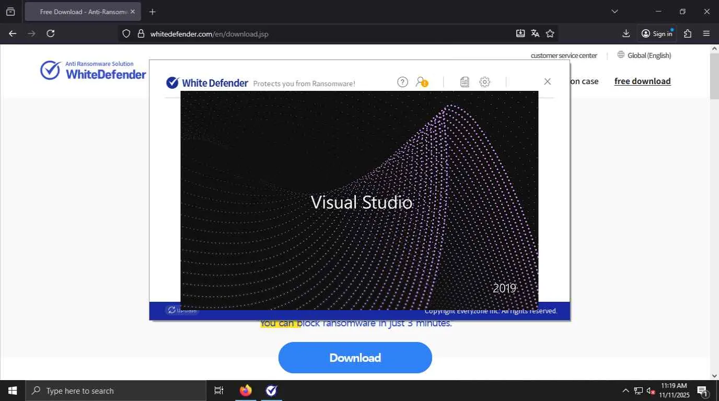Click the page scrollbar up arrow

pos(714,49)
